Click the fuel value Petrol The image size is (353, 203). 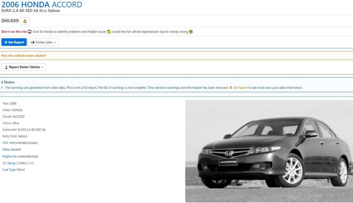click(21, 170)
